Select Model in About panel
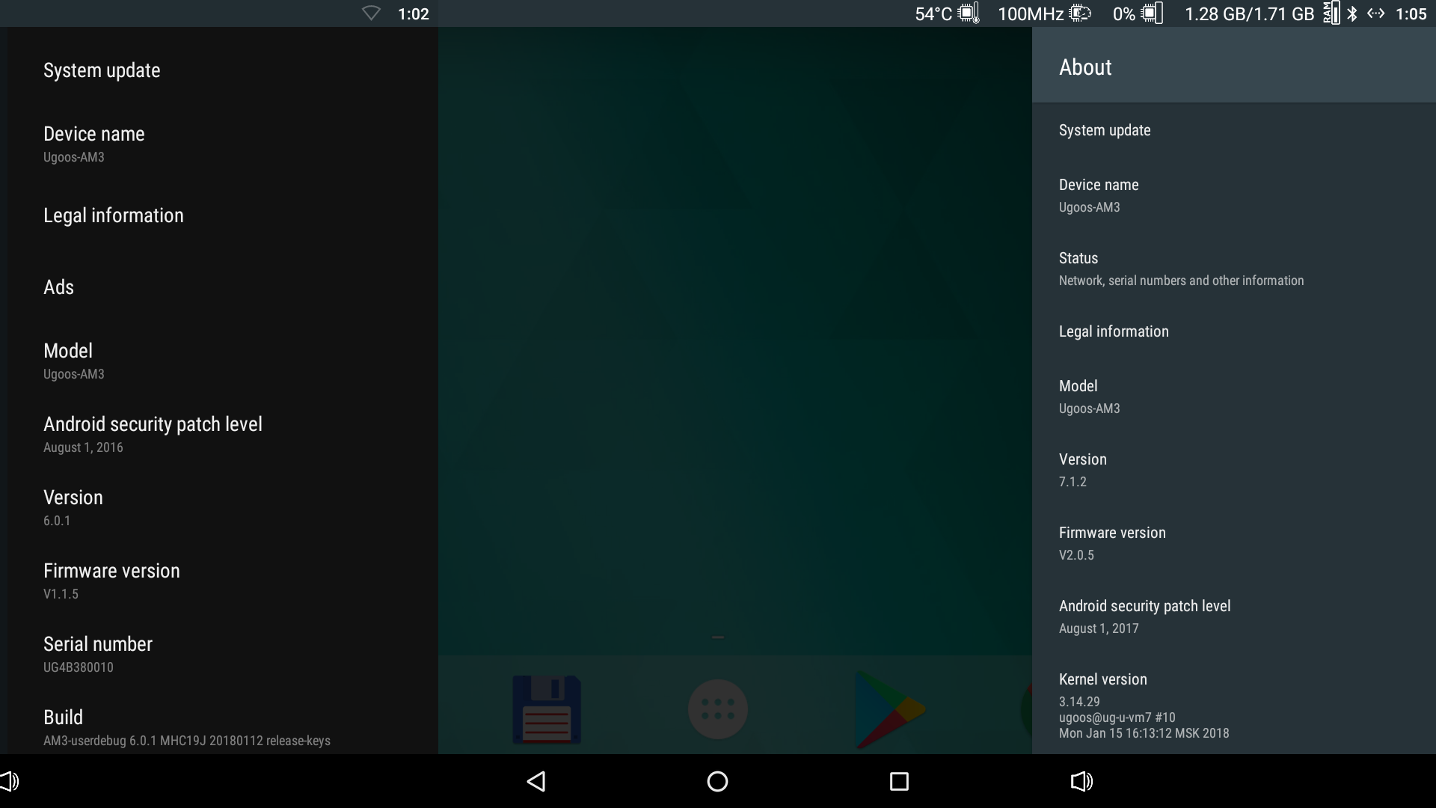Image resolution: width=1436 pixels, height=808 pixels. (1234, 397)
